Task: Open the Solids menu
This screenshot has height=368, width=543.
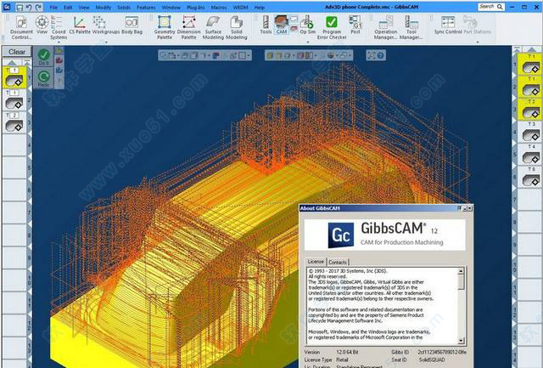Action: pyautogui.click(x=124, y=8)
